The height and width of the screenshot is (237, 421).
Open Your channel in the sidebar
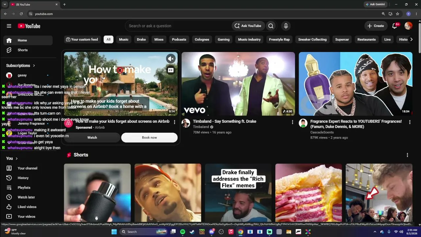pos(28,168)
